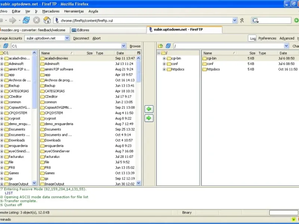
Task: Toggle the Log panel button
Action: pyautogui.click(x=252, y=38)
